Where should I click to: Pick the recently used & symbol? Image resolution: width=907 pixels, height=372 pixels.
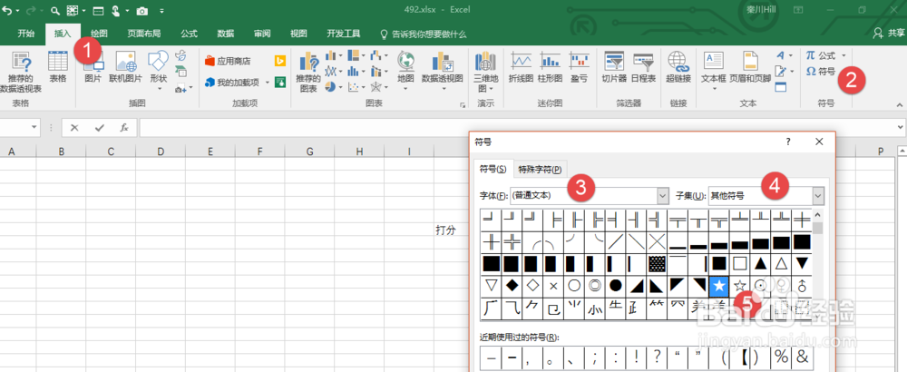click(x=802, y=357)
